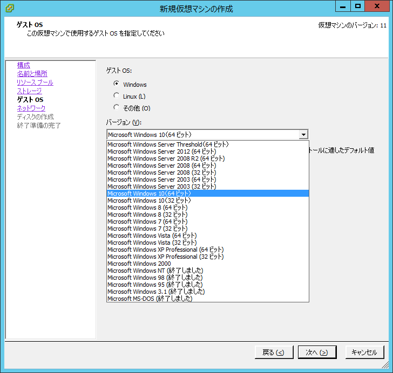Click the current step label ゲスト OS in sidebar

(x=30, y=100)
